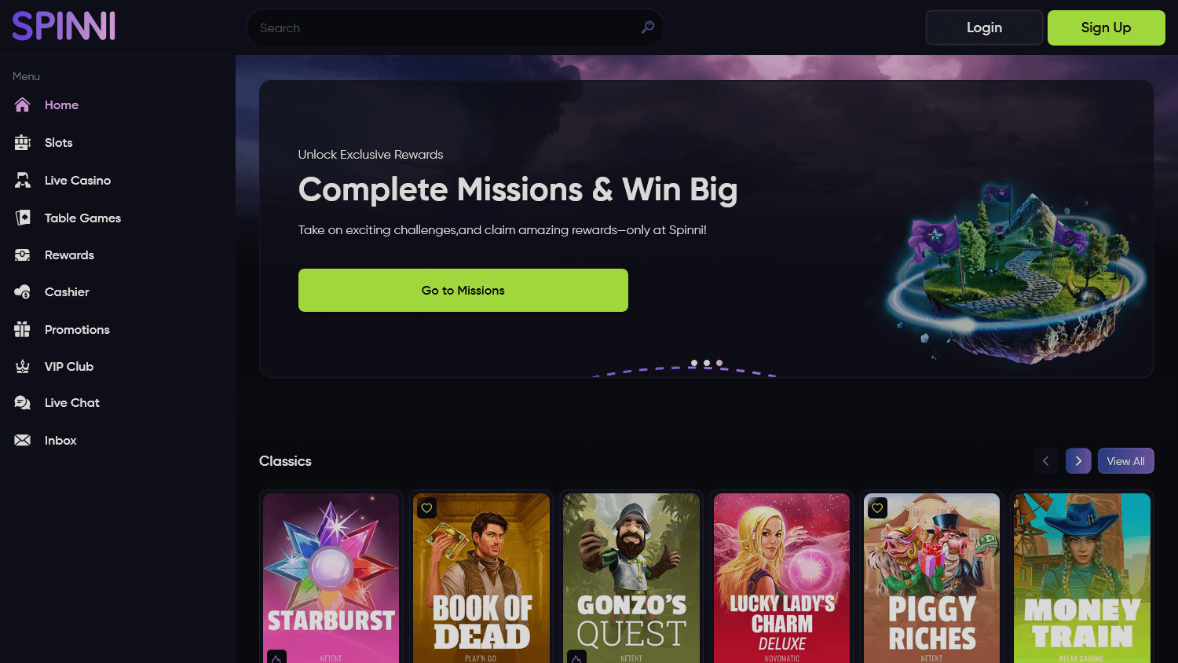1178x663 pixels.
Task: Open Inbox from the sidebar menu
Action: point(60,441)
